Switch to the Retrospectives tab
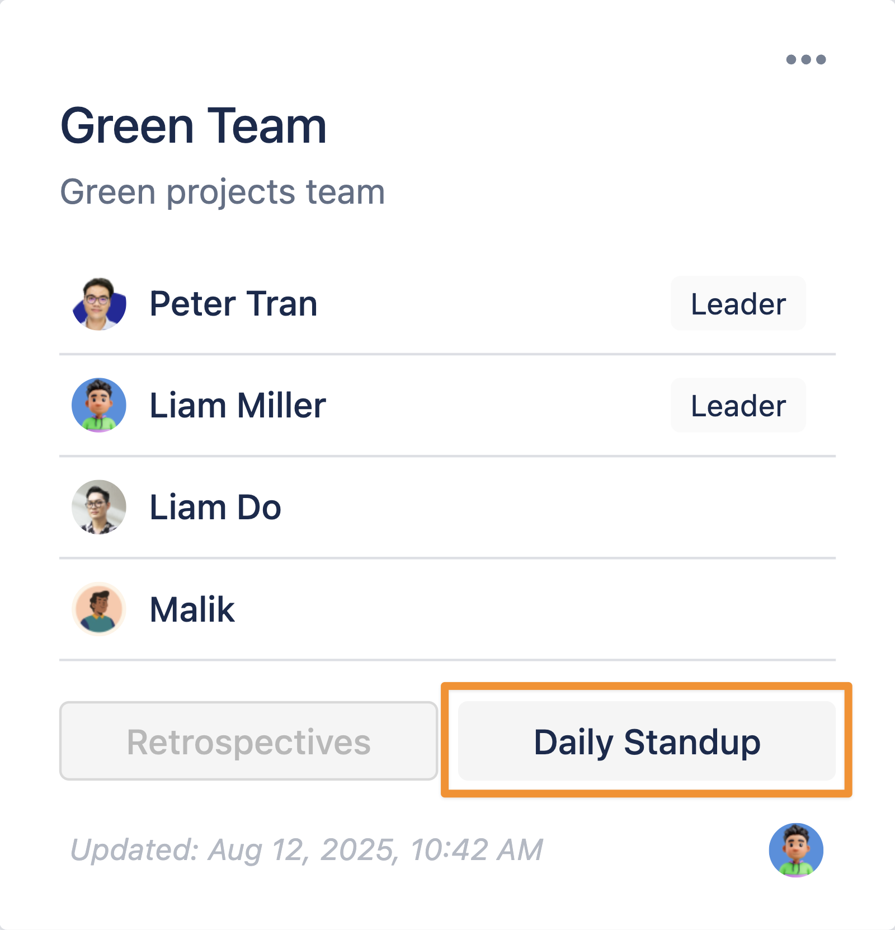Screen dimensions: 895x930 click(248, 741)
